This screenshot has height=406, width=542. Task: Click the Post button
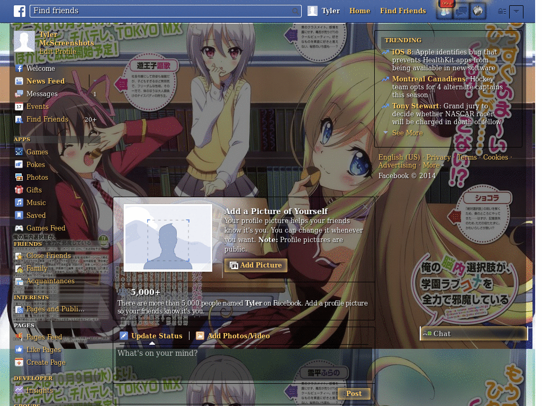tap(354, 393)
